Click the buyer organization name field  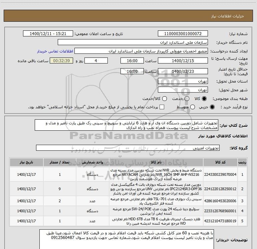133,42
